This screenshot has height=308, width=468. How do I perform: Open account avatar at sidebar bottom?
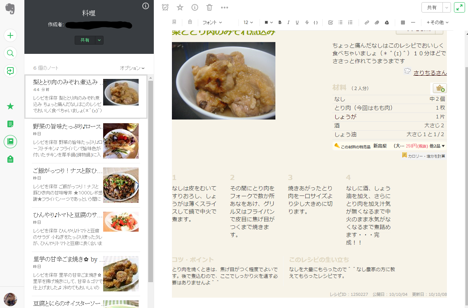pyautogui.click(x=10, y=300)
